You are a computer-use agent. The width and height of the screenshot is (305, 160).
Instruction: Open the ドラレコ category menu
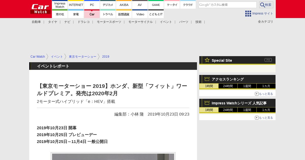point(84,22)
